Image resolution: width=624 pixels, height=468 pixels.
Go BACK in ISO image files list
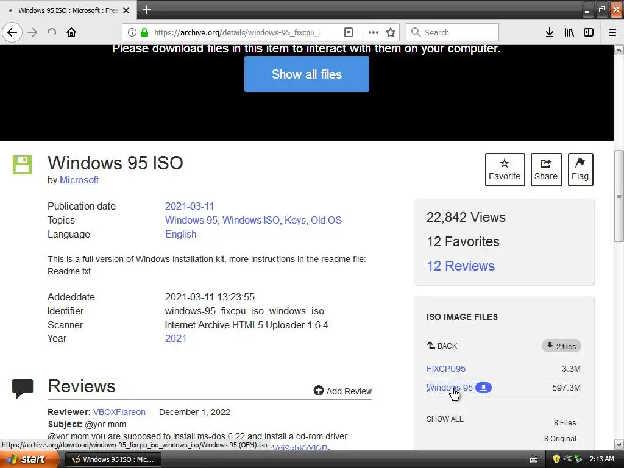[x=442, y=346]
